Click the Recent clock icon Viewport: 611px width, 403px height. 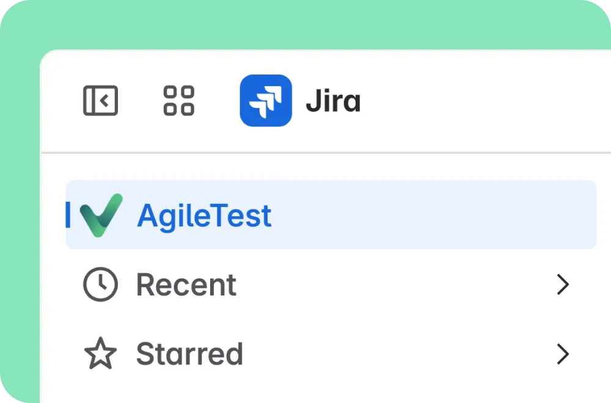(101, 285)
